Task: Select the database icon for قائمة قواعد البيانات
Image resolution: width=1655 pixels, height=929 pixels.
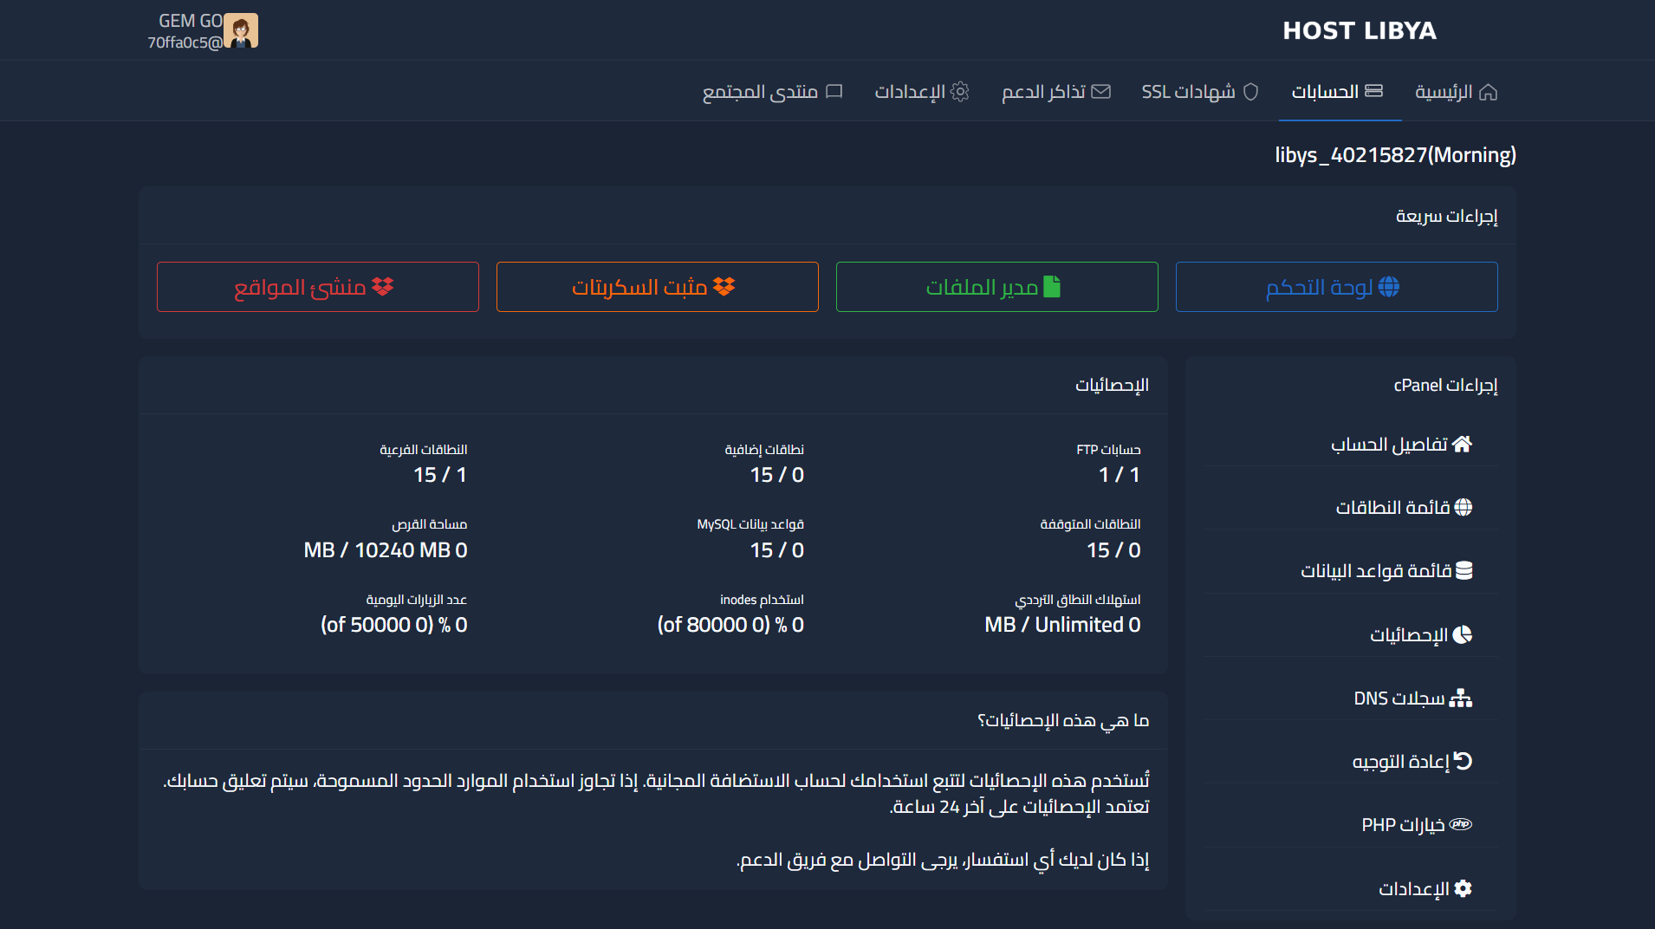Action: pos(1464,570)
